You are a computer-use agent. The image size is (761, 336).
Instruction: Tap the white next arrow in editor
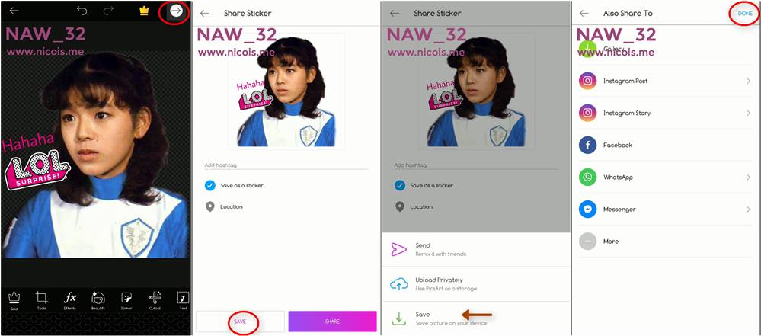coord(176,11)
